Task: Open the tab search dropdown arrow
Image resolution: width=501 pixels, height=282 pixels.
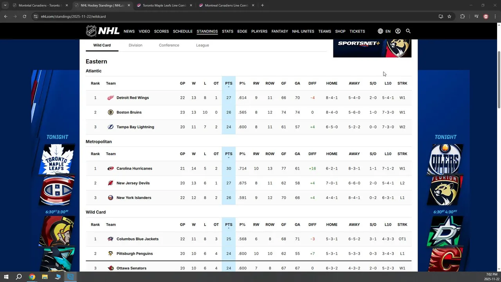Action: click(5, 5)
